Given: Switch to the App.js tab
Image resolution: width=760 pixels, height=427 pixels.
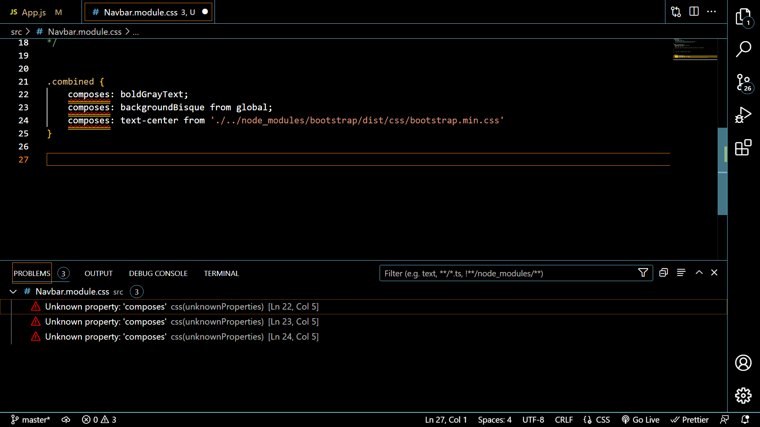Looking at the screenshot, I should point(34,12).
